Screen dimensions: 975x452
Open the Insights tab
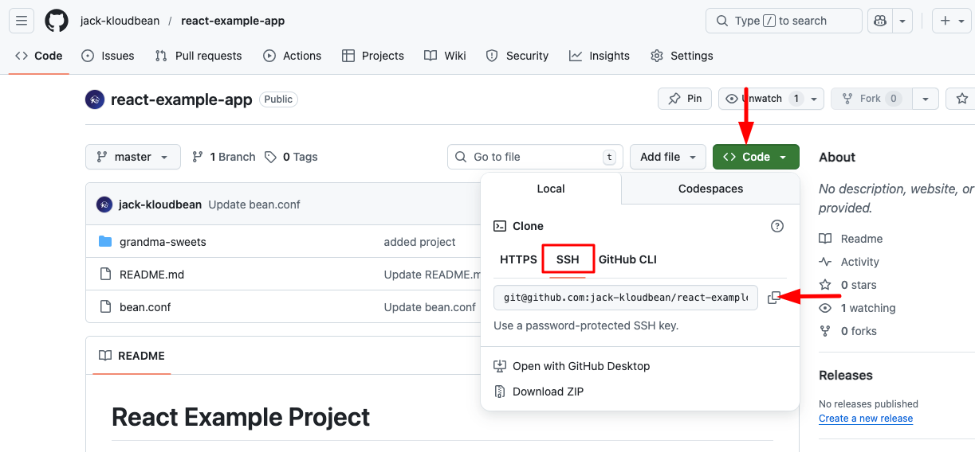(600, 56)
